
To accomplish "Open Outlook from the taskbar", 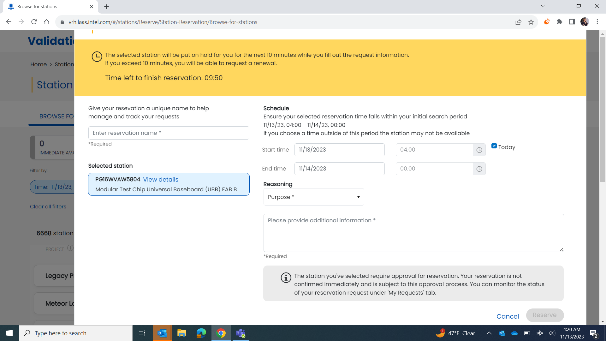I will 162,333.
